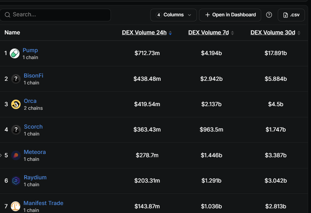This screenshot has width=311, height=213.
Task: Sort by DEX Volume 30d column
Action: pyautogui.click(x=275, y=33)
